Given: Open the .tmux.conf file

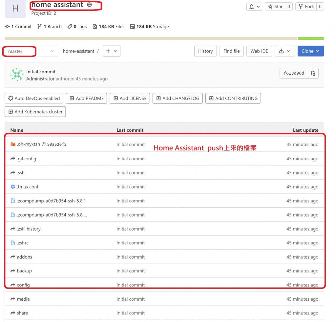Looking at the screenshot, I should click(28, 187).
